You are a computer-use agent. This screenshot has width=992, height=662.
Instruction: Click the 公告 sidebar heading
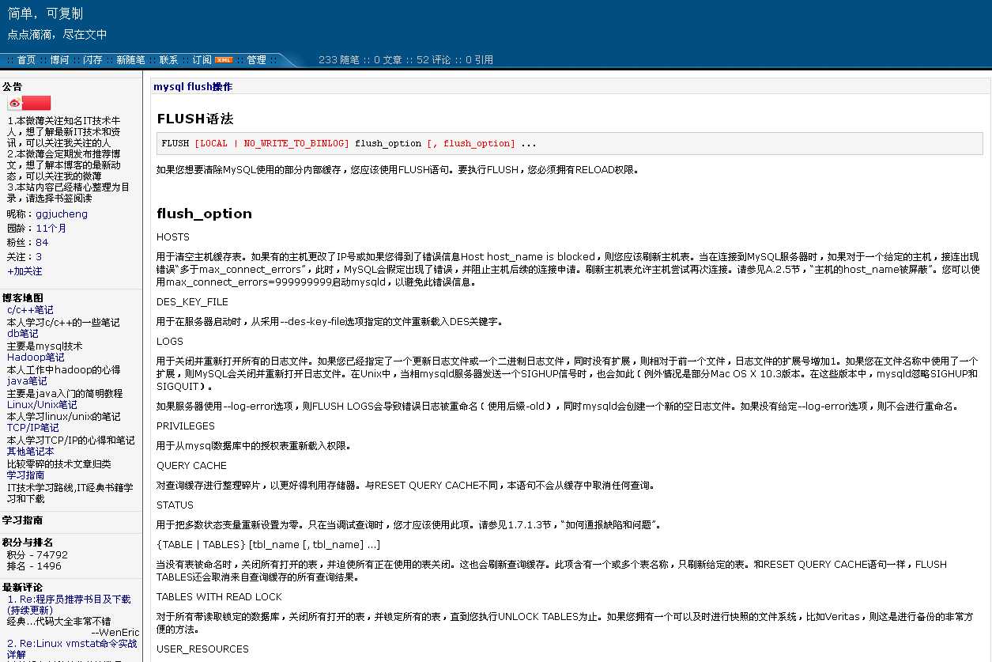pos(12,87)
